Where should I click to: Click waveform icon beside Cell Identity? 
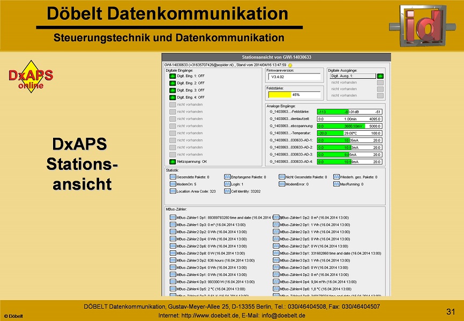tap(227, 191)
